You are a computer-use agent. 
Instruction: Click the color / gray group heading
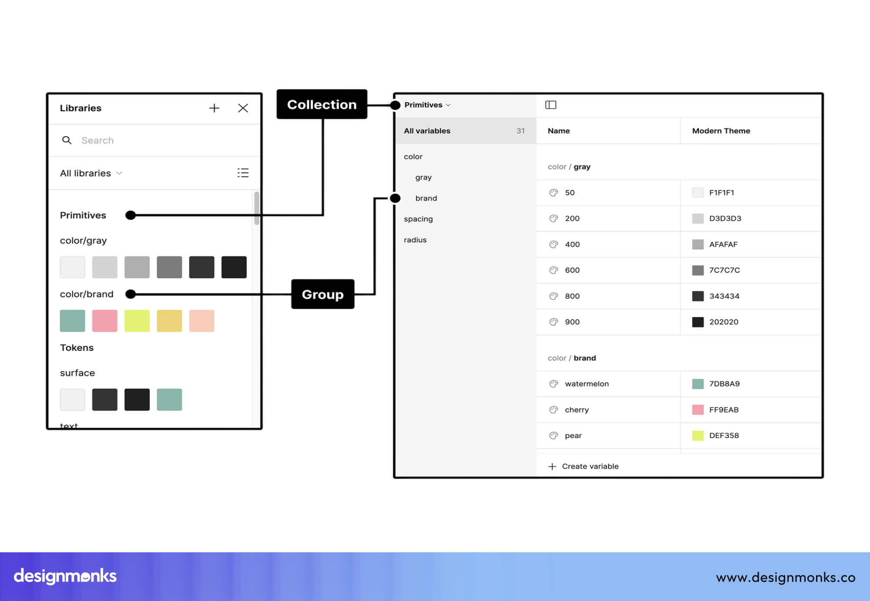click(569, 167)
